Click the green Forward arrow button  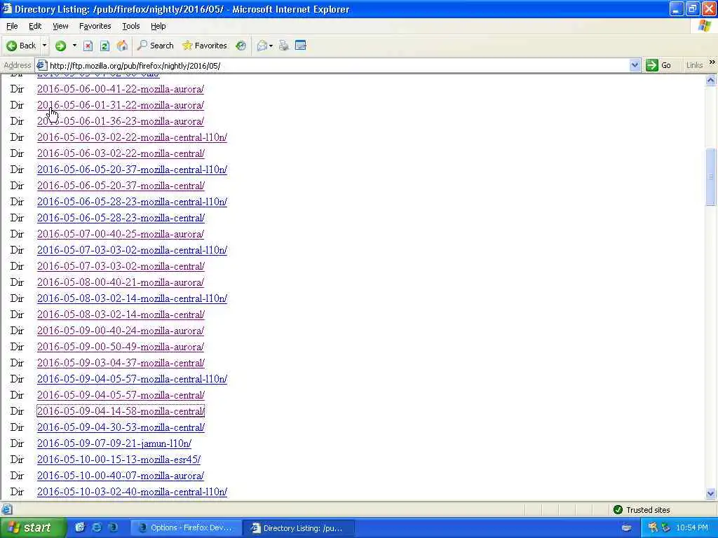tap(60, 46)
